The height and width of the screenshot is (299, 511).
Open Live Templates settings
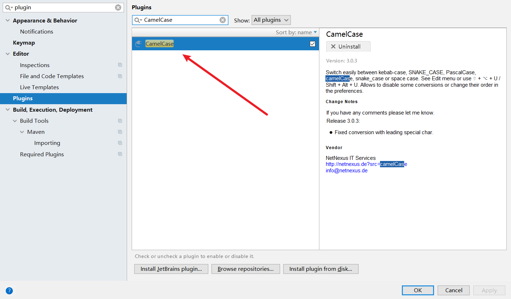point(39,87)
